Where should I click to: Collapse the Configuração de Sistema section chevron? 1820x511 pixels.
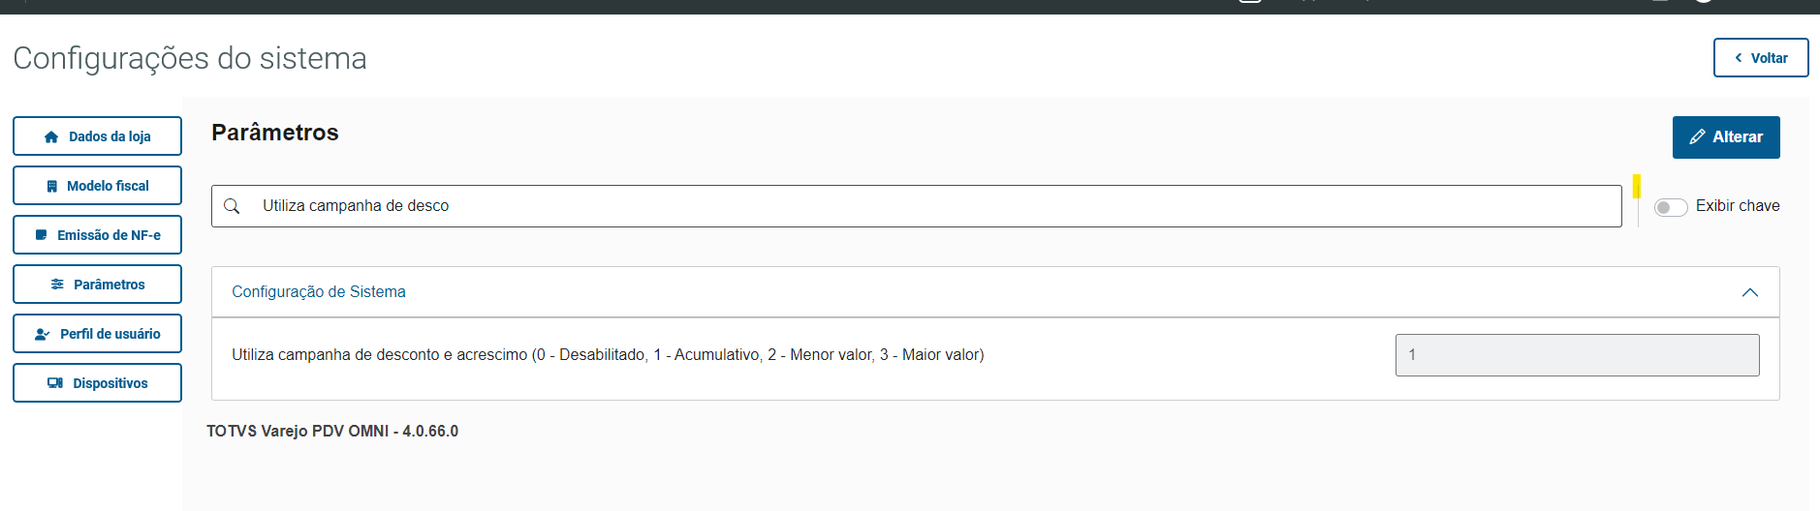[x=1749, y=292]
